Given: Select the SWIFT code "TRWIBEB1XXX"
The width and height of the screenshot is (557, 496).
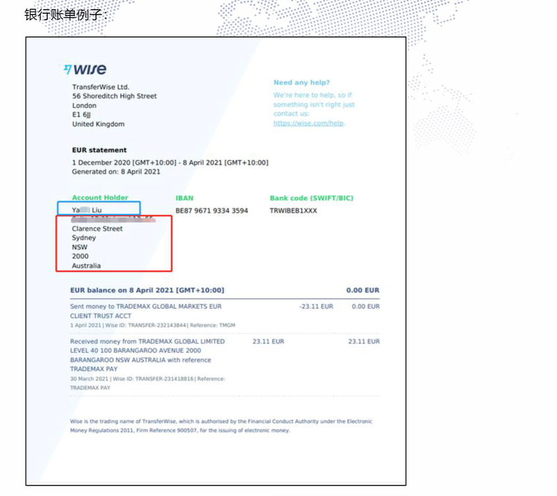Looking at the screenshot, I should 293,211.
